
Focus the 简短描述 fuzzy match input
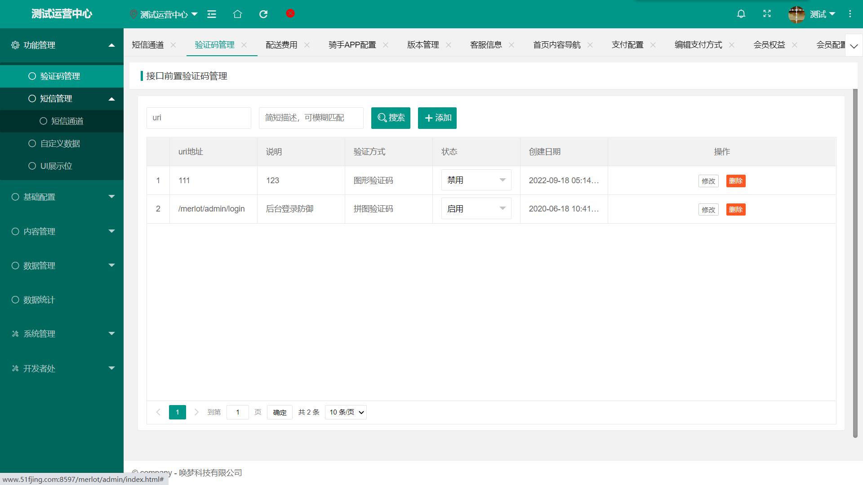(311, 118)
